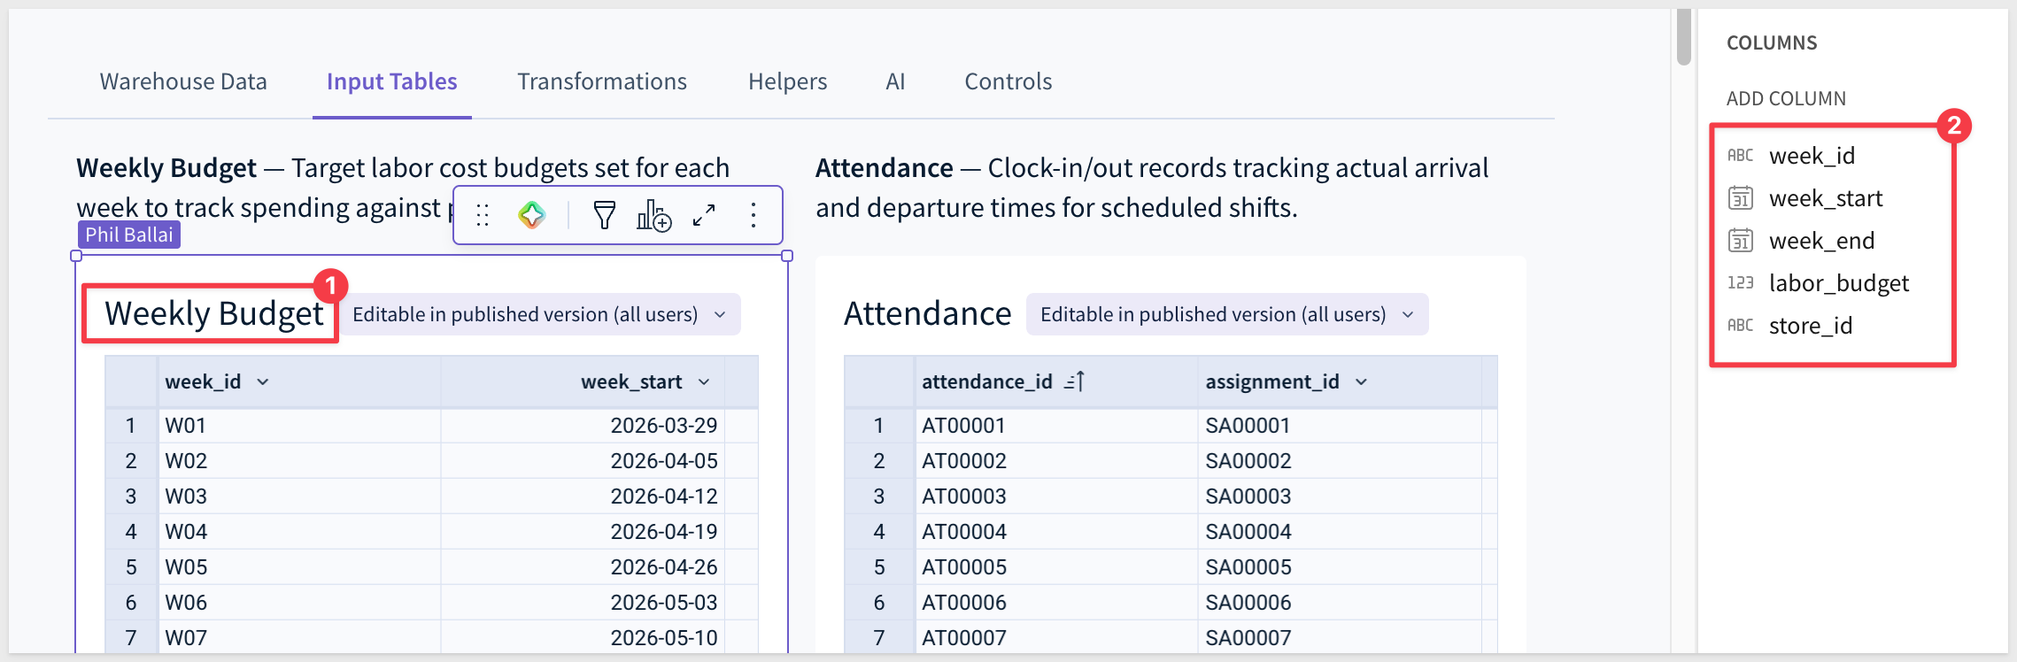Open week_start column header menu
The width and height of the screenshot is (2017, 662).
(x=704, y=381)
